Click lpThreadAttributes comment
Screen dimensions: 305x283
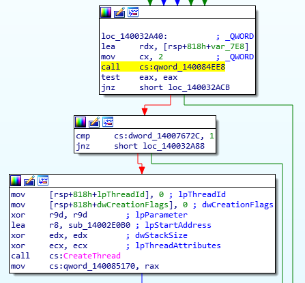178,245
